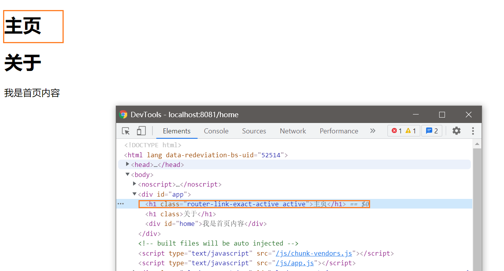Click the 主页 heading on the page
The height and width of the screenshot is (271, 504).
pyautogui.click(x=23, y=26)
